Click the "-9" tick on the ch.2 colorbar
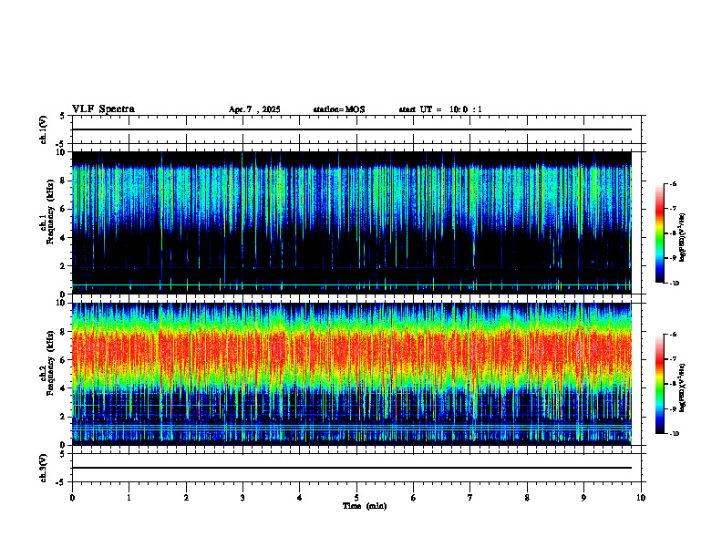The height and width of the screenshot is (558, 722). [674, 408]
